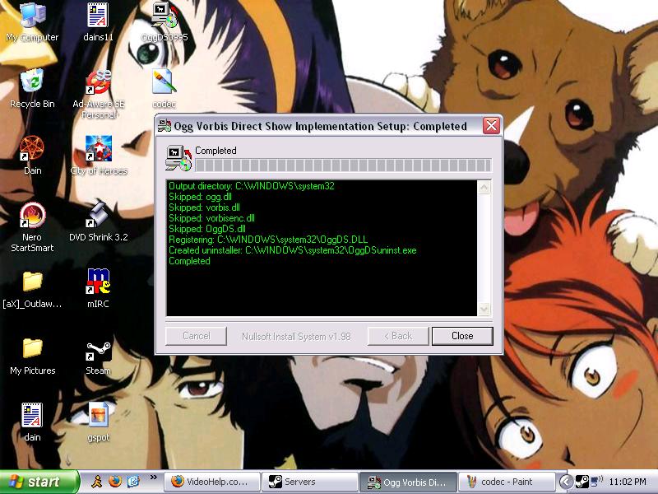This screenshot has width=658, height=494.
Task: Click the installation progress bar
Action: 343,165
